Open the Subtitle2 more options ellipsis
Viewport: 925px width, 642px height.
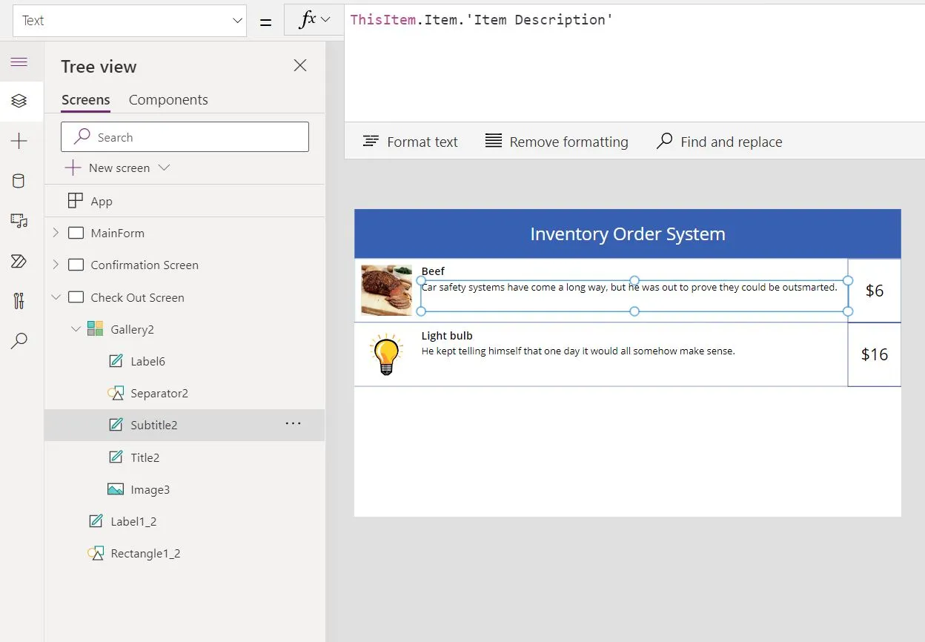coord(294,424)
